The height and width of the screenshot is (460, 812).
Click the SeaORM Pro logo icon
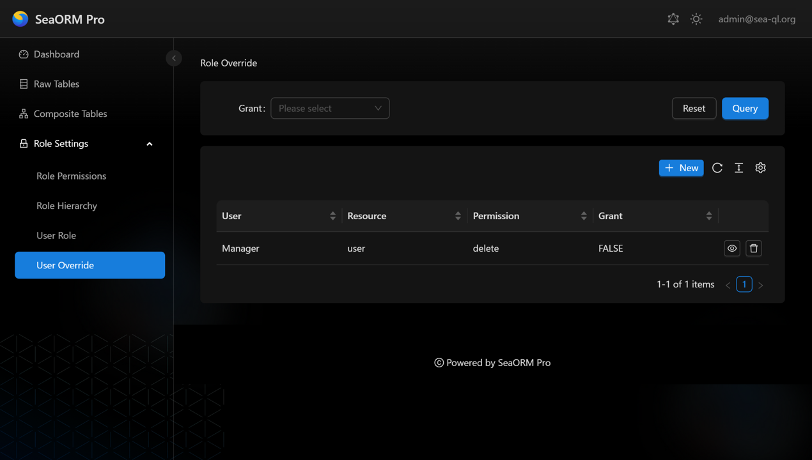[x=20, y=19]
